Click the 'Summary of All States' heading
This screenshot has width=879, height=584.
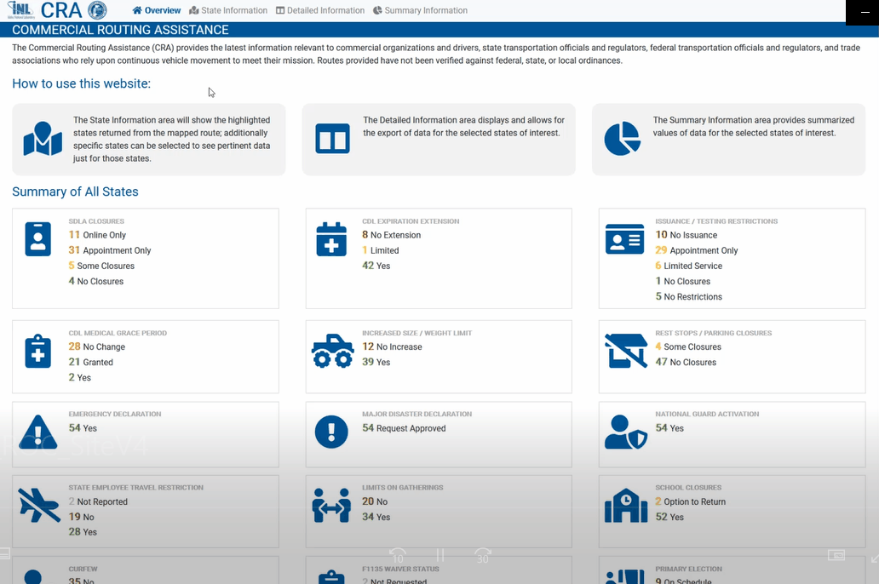tap(75, 192)
